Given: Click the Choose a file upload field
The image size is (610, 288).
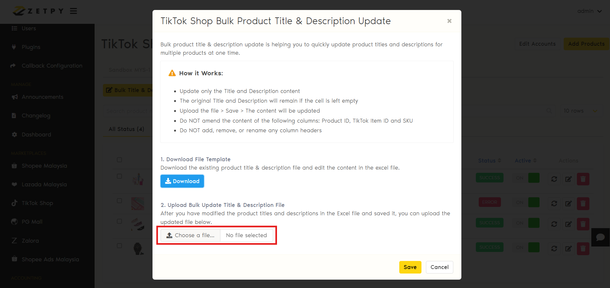Looking at the screenshot, I should point(191,235).
